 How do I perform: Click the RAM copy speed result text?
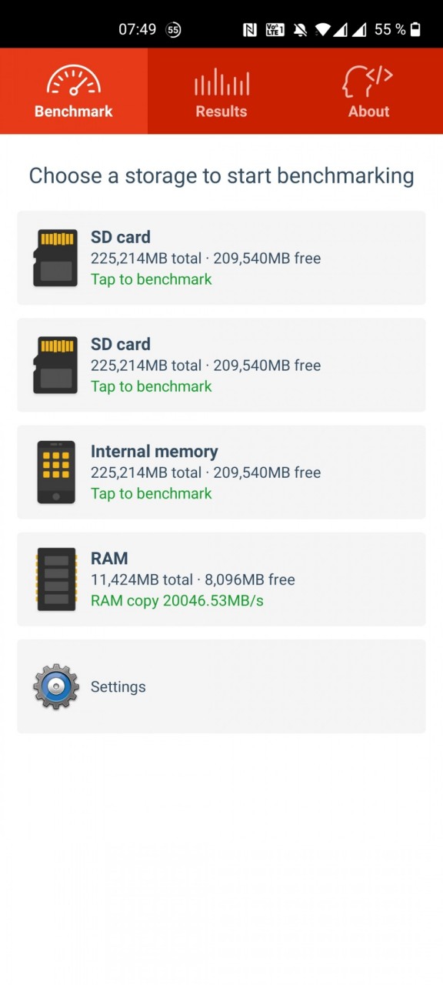(x=177, y=600)
